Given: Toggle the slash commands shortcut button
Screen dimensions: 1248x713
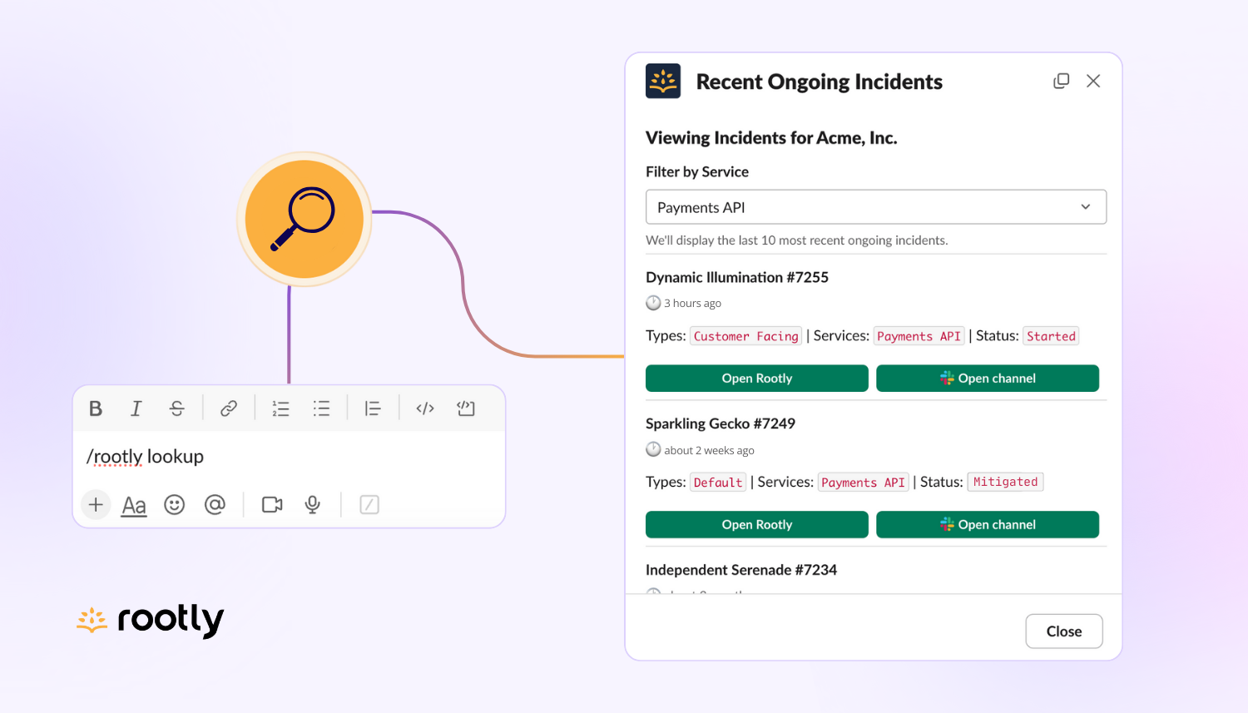Looking at the screenshot, I should pos(369,504).
